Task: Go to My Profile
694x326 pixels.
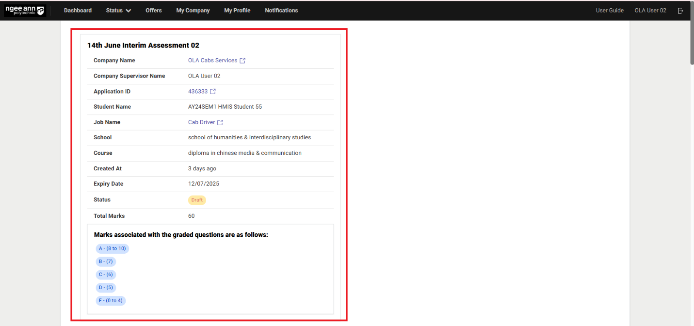Action: click(237, 10)
